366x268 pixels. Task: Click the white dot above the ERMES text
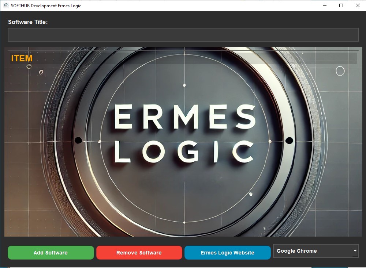point(184,85)
